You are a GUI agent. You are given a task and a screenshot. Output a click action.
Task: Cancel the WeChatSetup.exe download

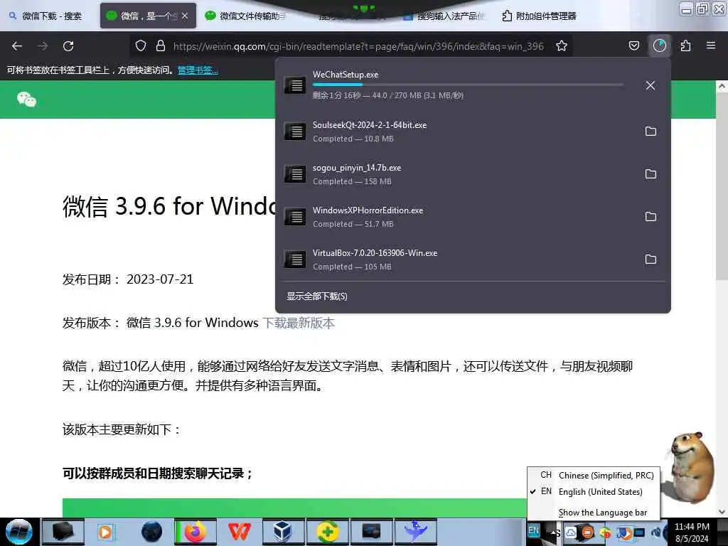pyautogui.click(x=651, y=85)
